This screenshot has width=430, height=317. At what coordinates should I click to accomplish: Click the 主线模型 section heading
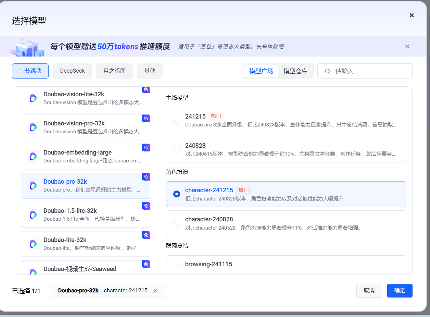[177, 98]
